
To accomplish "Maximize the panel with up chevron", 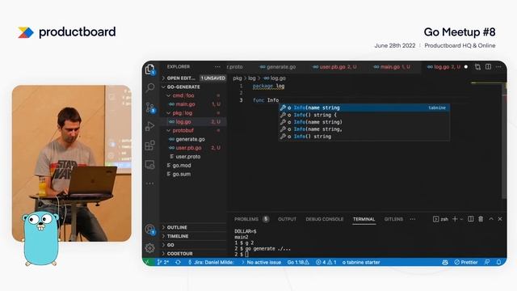I will pos(491,219).
